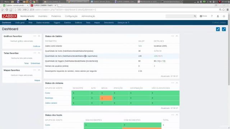Screen dimensions: 230x129
Task: Bookmark the page with the star icon
Action: pyautogui.click(x=224, y=10)
